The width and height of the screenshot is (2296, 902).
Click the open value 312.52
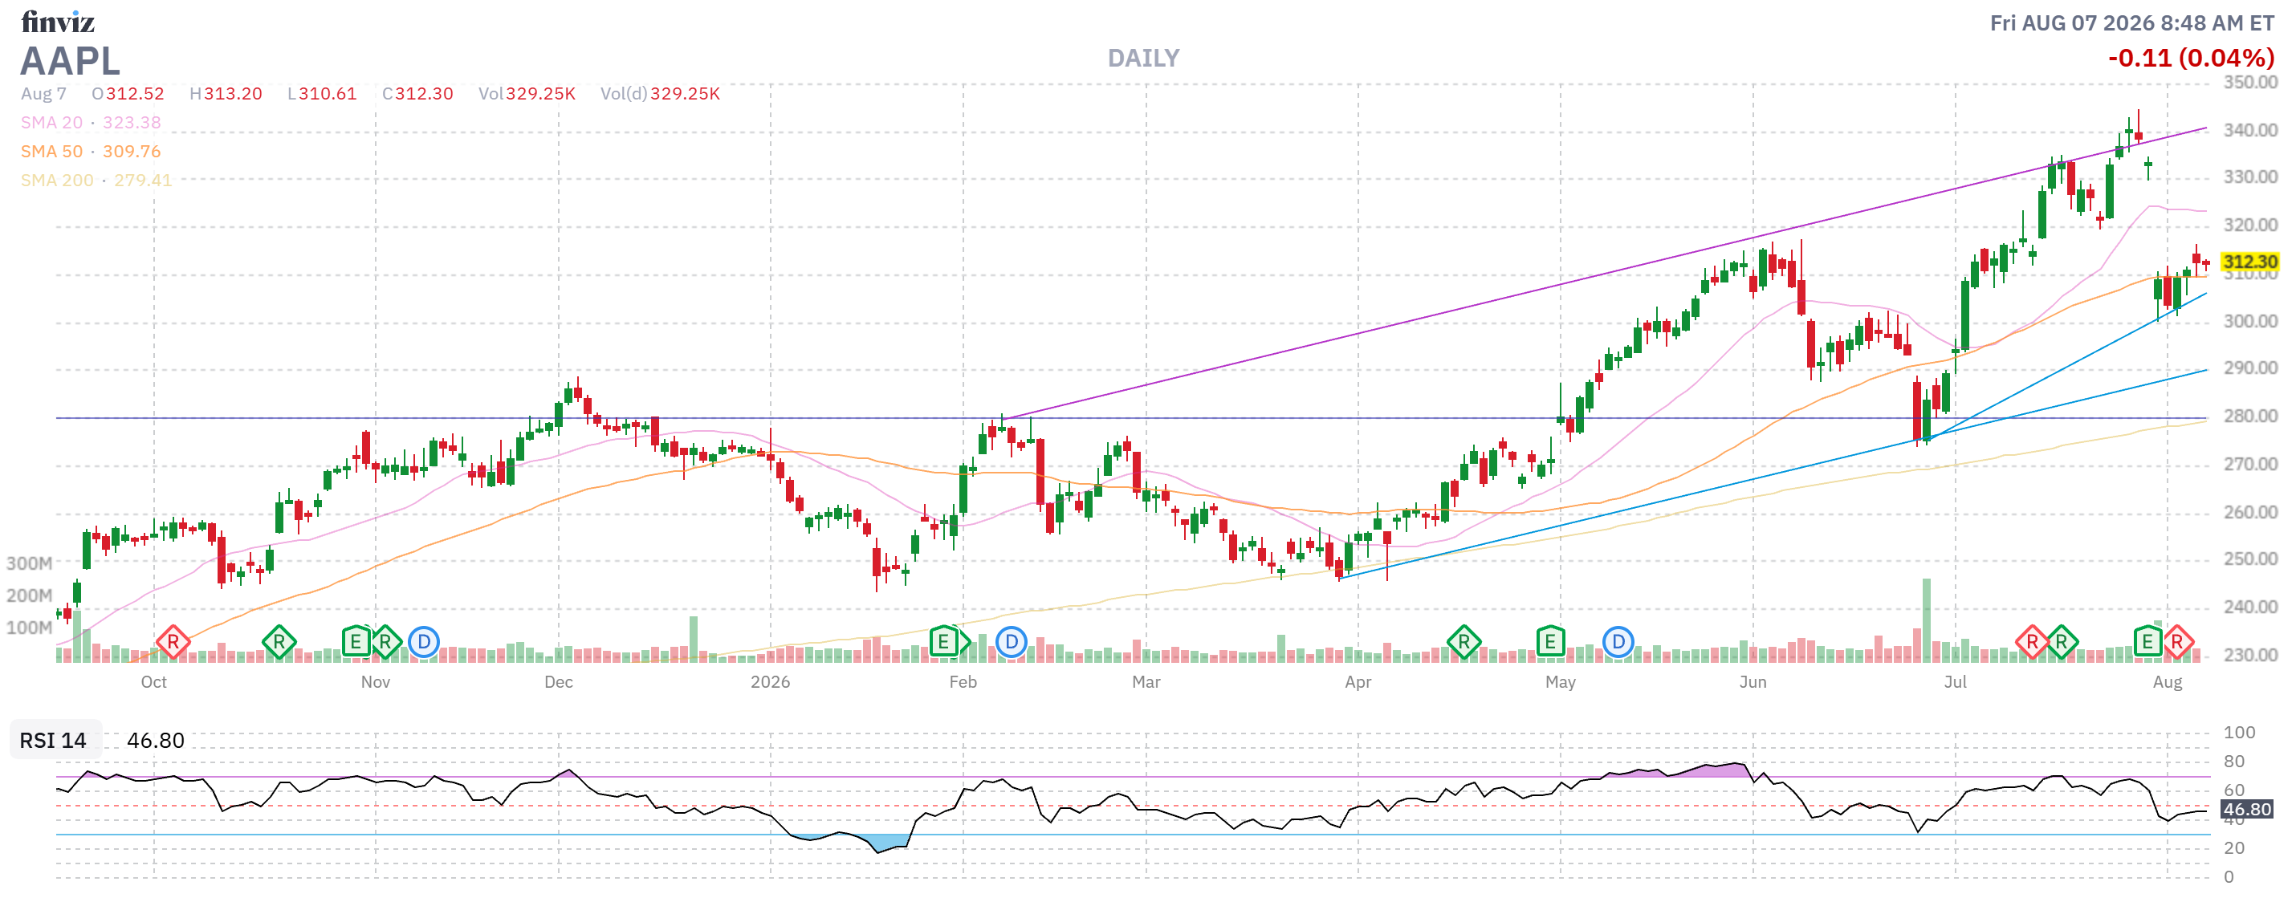point(136,94)
